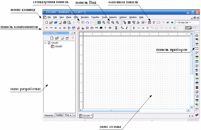This screenshot has width=201, height=130.
Task: Switch to the Visibility tab
Action: click(59, 115)
